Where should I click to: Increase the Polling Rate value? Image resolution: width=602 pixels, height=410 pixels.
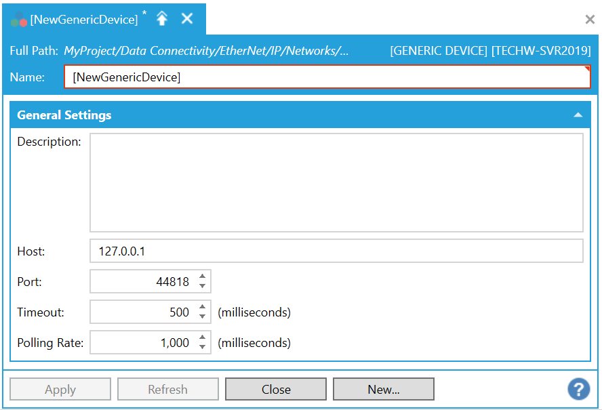point(202,338)
